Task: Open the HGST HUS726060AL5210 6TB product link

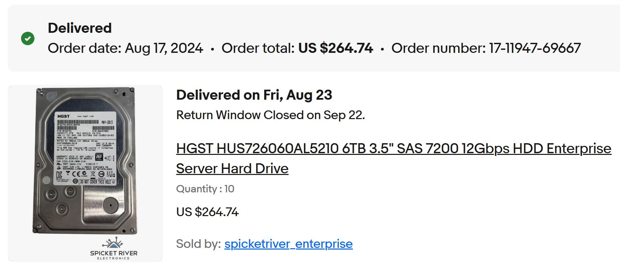Action: pos(393,149)
